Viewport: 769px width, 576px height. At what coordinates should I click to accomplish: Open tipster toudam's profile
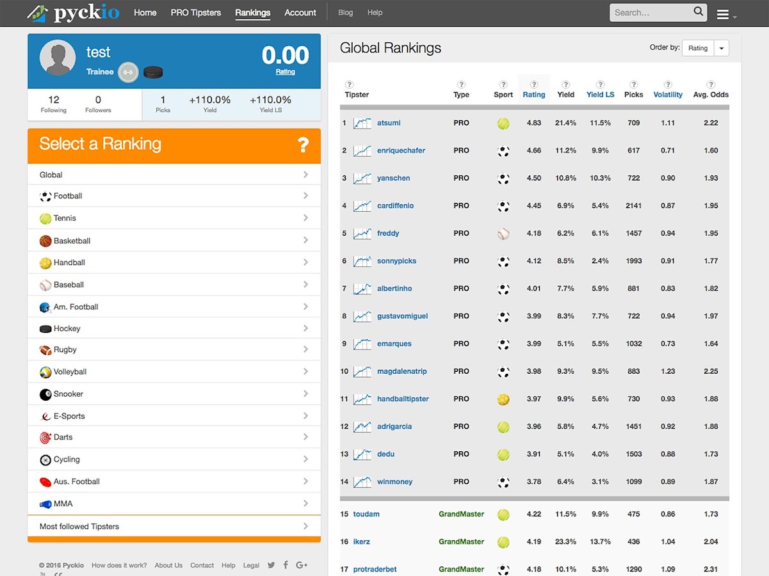tap(366, 514)
